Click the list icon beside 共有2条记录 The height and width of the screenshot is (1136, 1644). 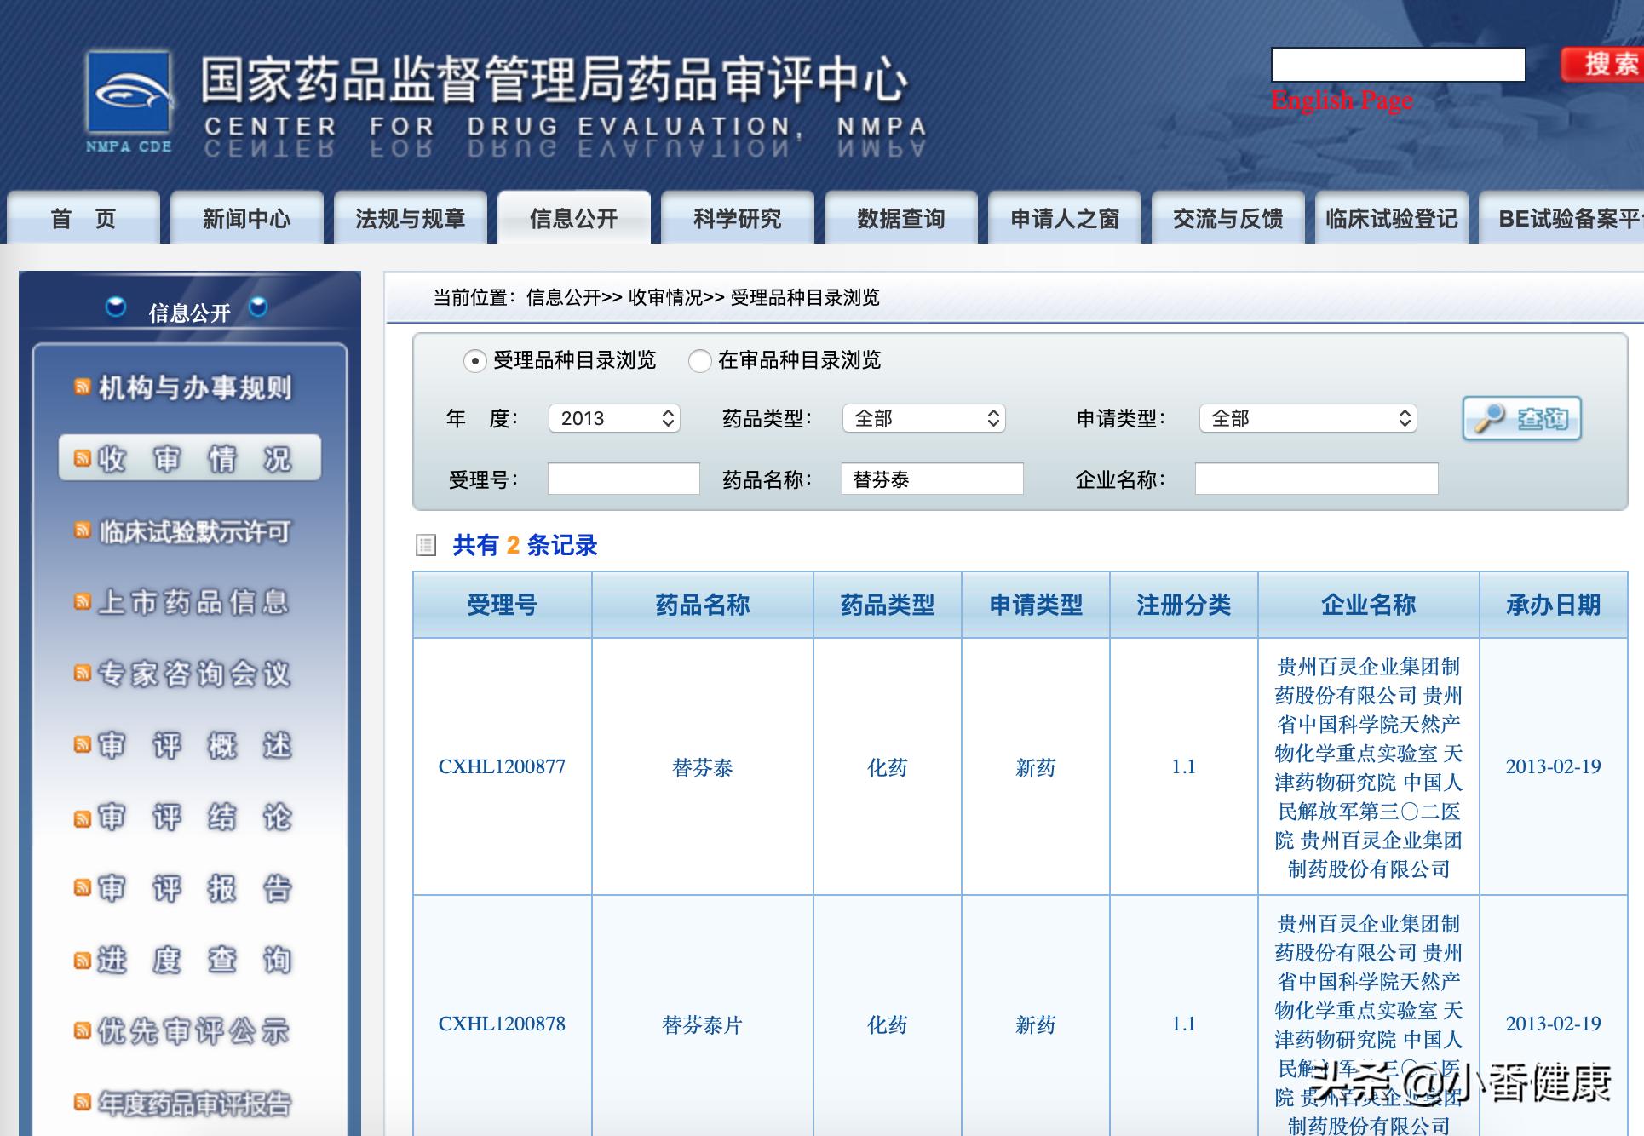click(426, 545)
